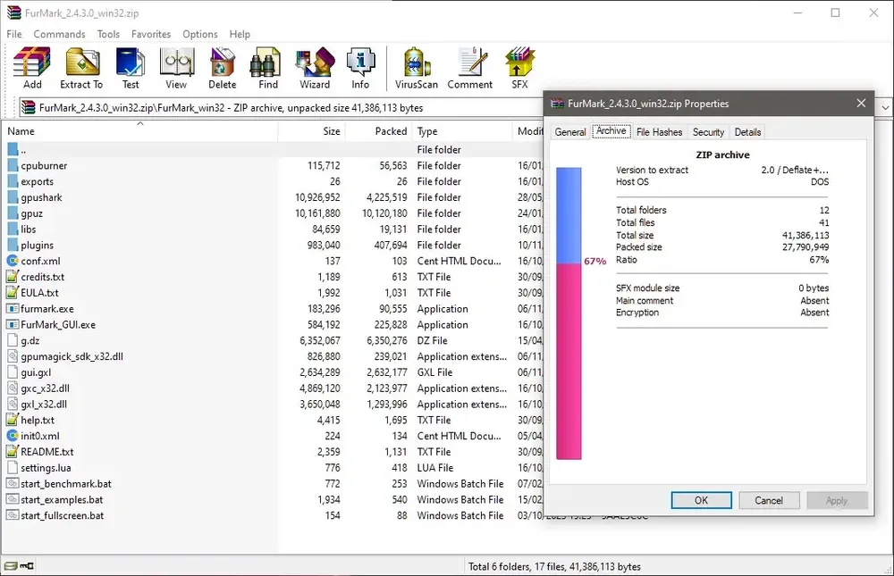Select the plugins folder row
This screenshot has height=576, width=894.
pos(272,246)
